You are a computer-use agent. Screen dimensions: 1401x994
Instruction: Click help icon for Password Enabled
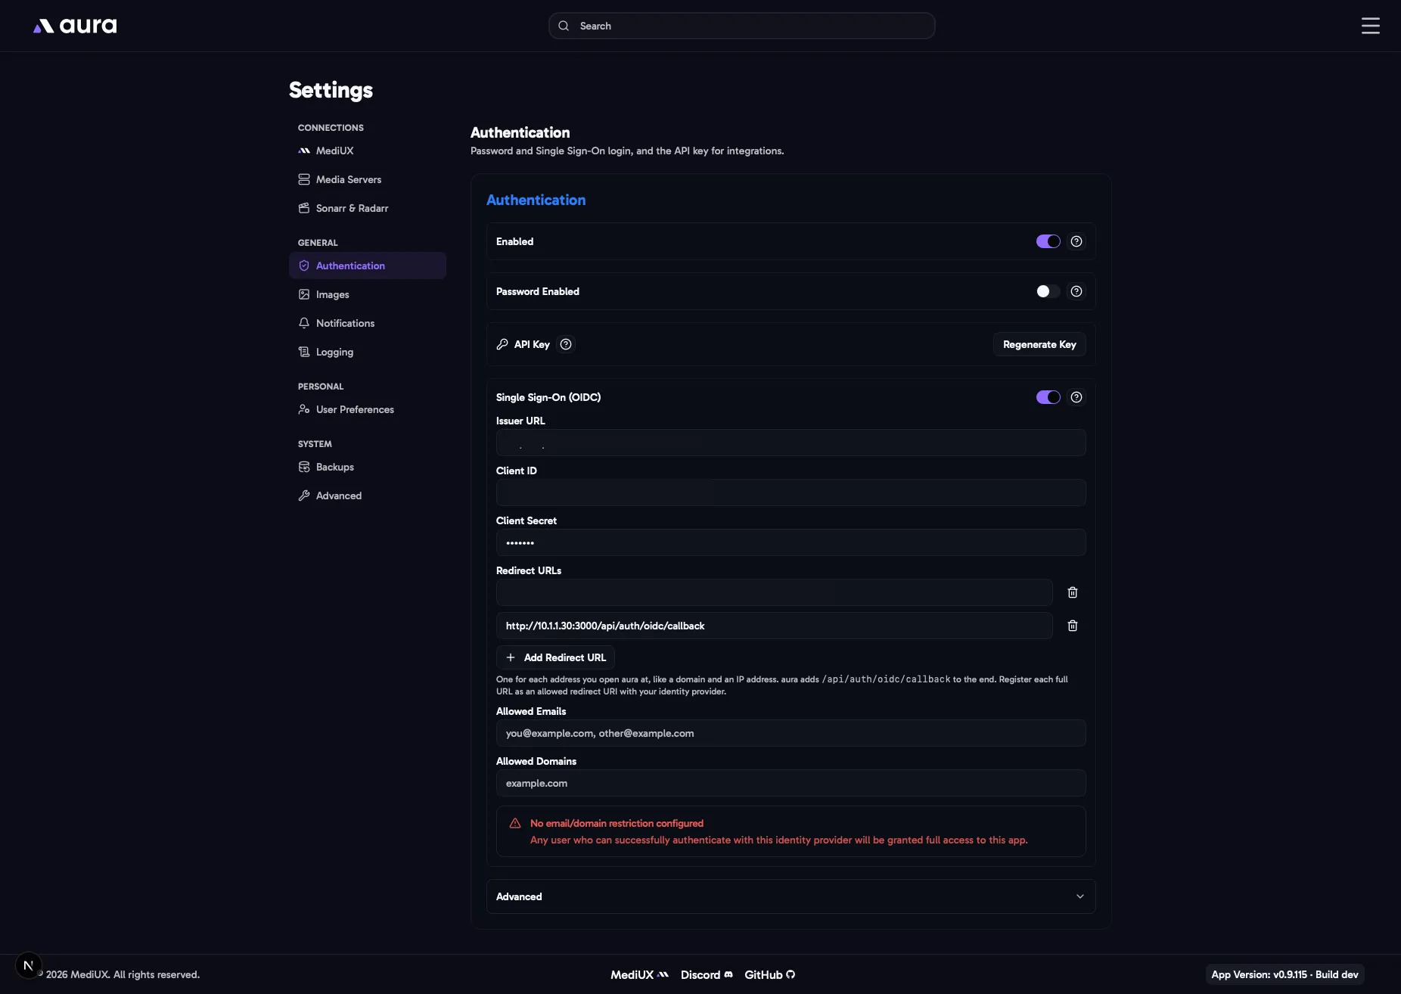1076,291
